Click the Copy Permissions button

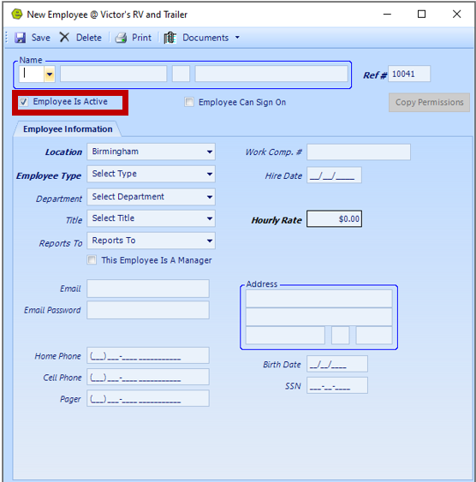[x=429, y=103]
